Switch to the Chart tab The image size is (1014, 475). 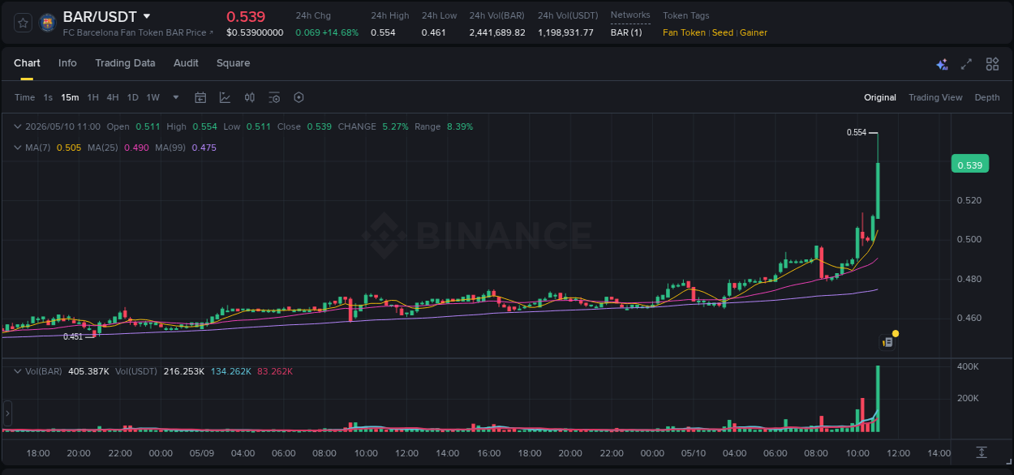27,63
